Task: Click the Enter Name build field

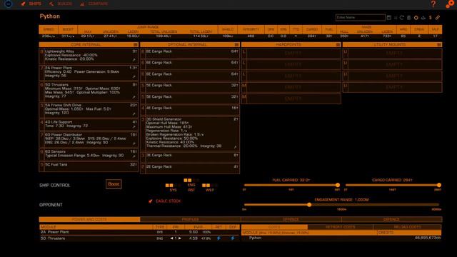Action: click(360, 17)
